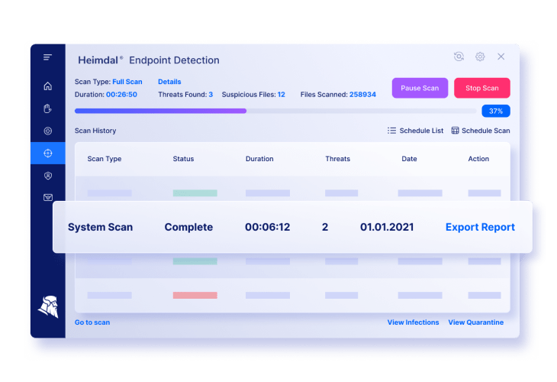Go to Home in the sidebar
557x382 pixels.
point(47,86)
